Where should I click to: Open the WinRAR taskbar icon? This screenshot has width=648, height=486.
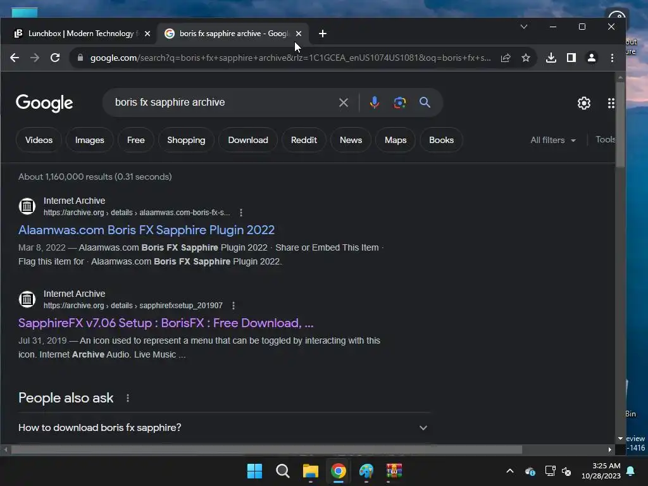pyautogui.click(x=394, y=471)
